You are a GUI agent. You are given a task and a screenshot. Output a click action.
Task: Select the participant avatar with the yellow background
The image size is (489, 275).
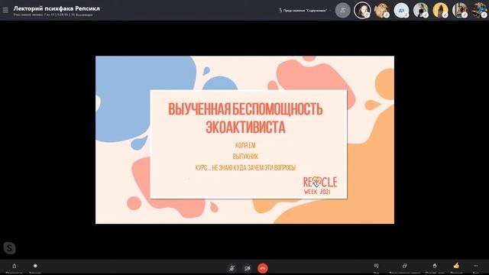(x=440, y=10)
